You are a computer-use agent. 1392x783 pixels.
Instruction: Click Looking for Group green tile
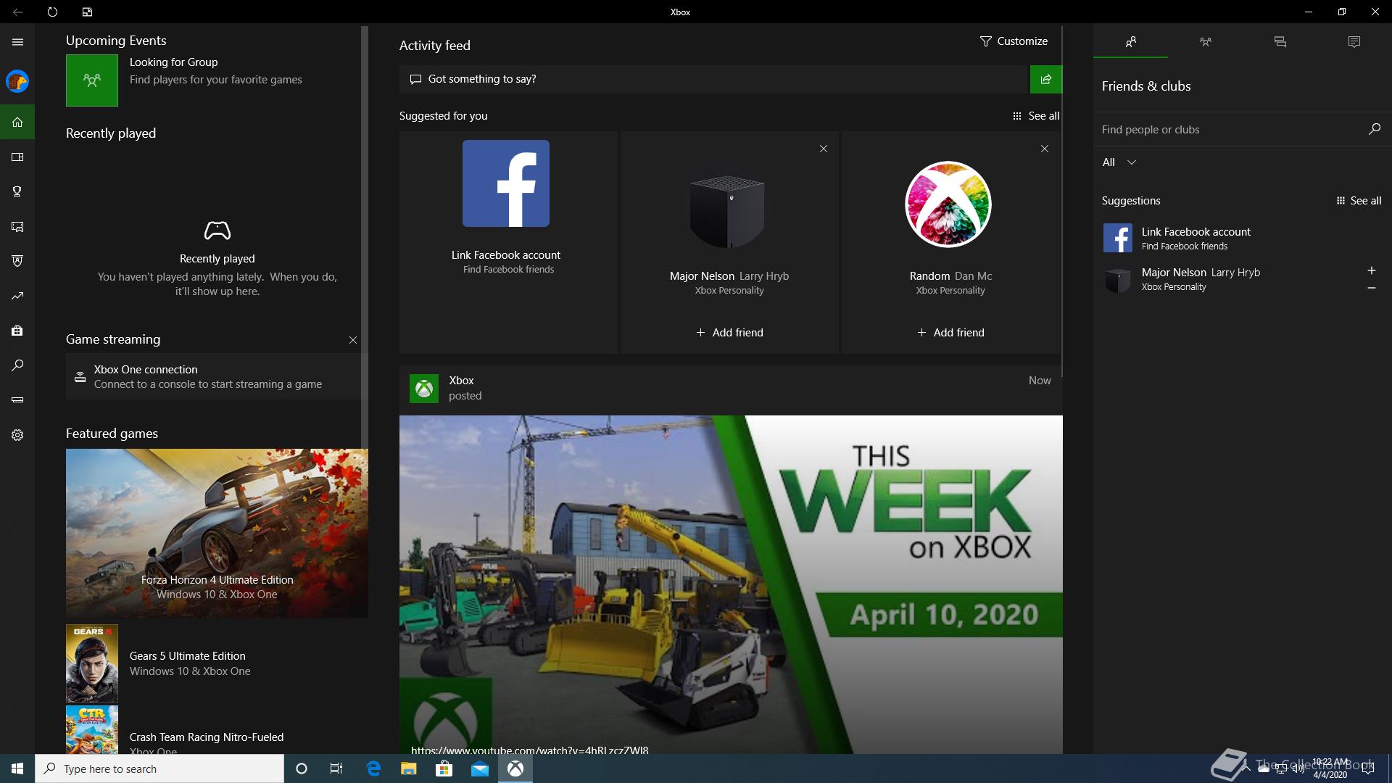92,80
